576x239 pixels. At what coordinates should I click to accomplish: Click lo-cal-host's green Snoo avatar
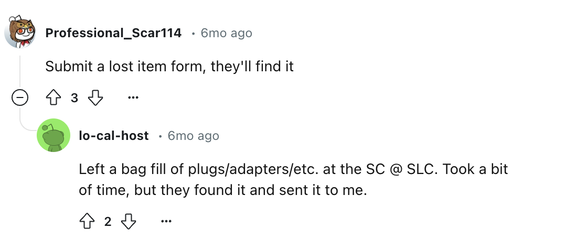pyautogui.click(x=54, y=135)
